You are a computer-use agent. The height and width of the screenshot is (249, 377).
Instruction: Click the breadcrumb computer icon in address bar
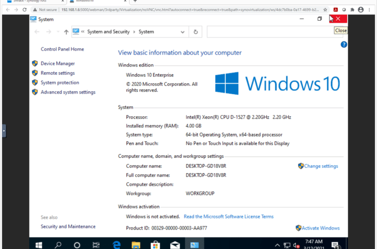(76, 31)
